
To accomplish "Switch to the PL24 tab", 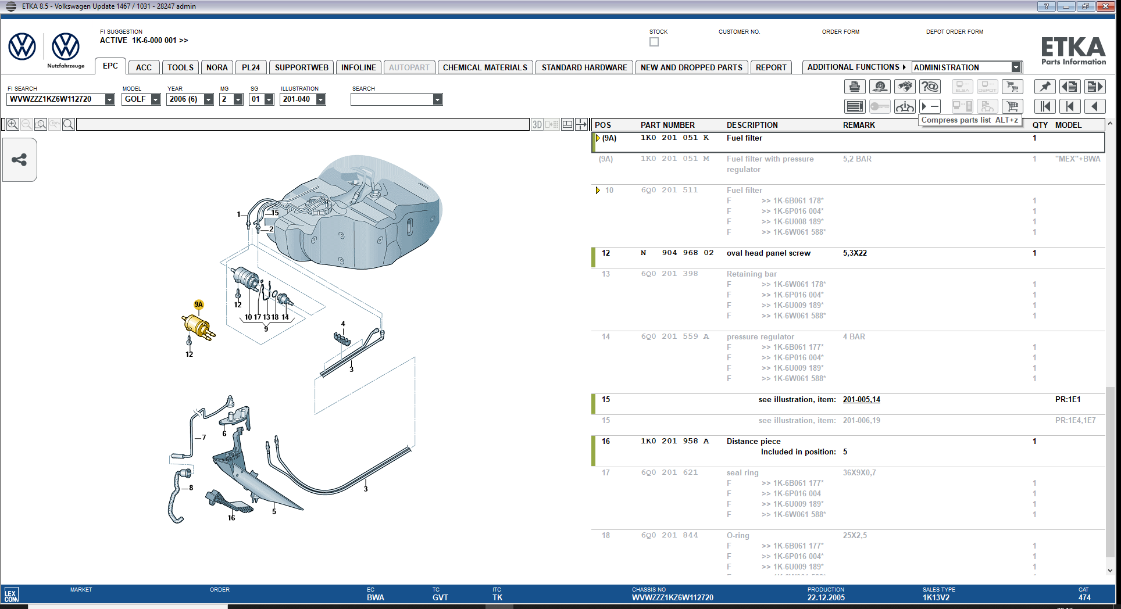I will click(x=251, y=67).
